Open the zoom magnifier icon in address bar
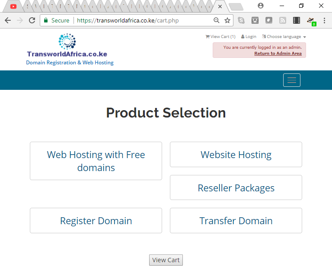The width and height of the screenshot is (332, 273). pyautogui.click(x=217, y=20)
